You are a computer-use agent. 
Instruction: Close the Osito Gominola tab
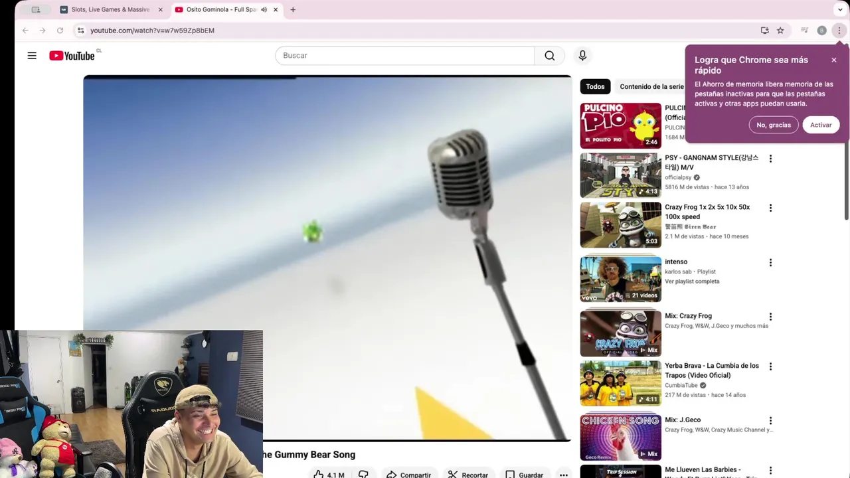tap(276, 10)
